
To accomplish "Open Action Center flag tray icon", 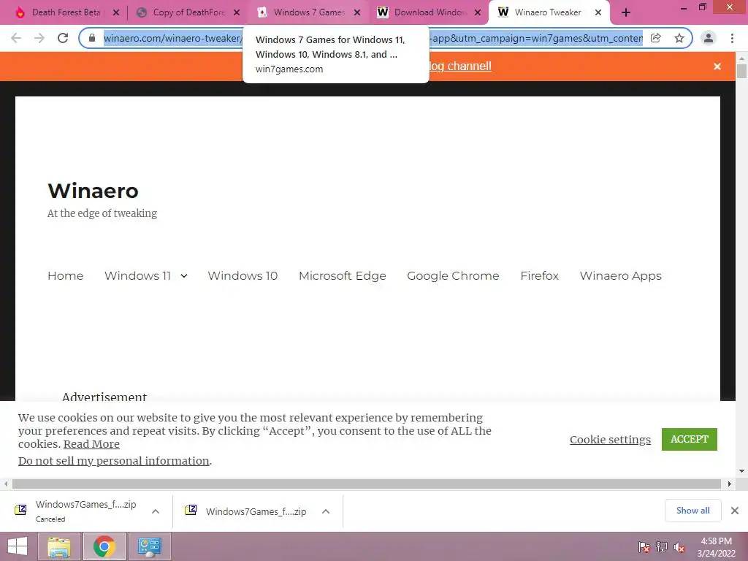I will coord(644,547).
